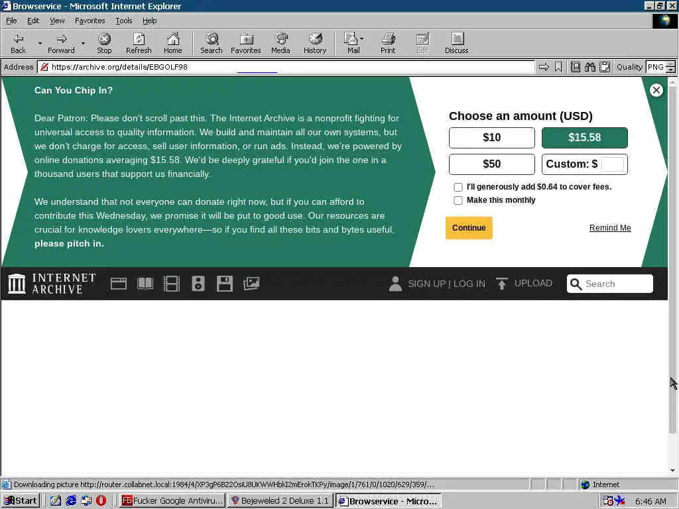Open the Back history dropdown arrow

tap(40, 43)
